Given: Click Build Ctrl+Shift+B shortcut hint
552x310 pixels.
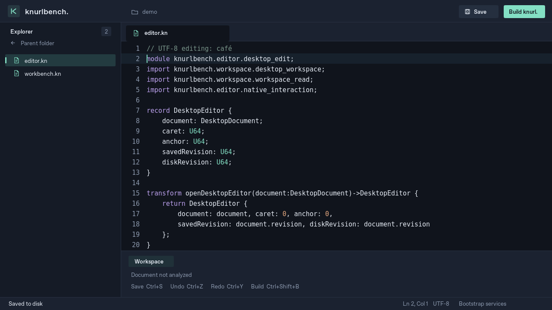Looking at the screenshot, I should (275, 286).
